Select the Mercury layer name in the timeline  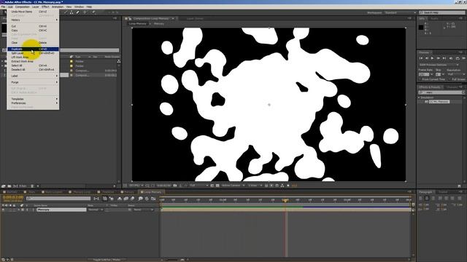[x=61, y=210]
